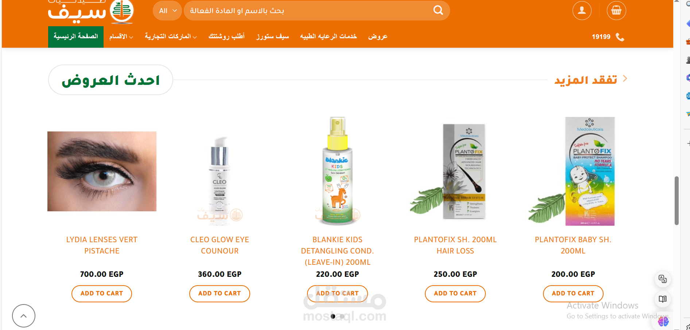Add Plantofix Baby Sh. 200ML to cart

click(x=573, y=294)
